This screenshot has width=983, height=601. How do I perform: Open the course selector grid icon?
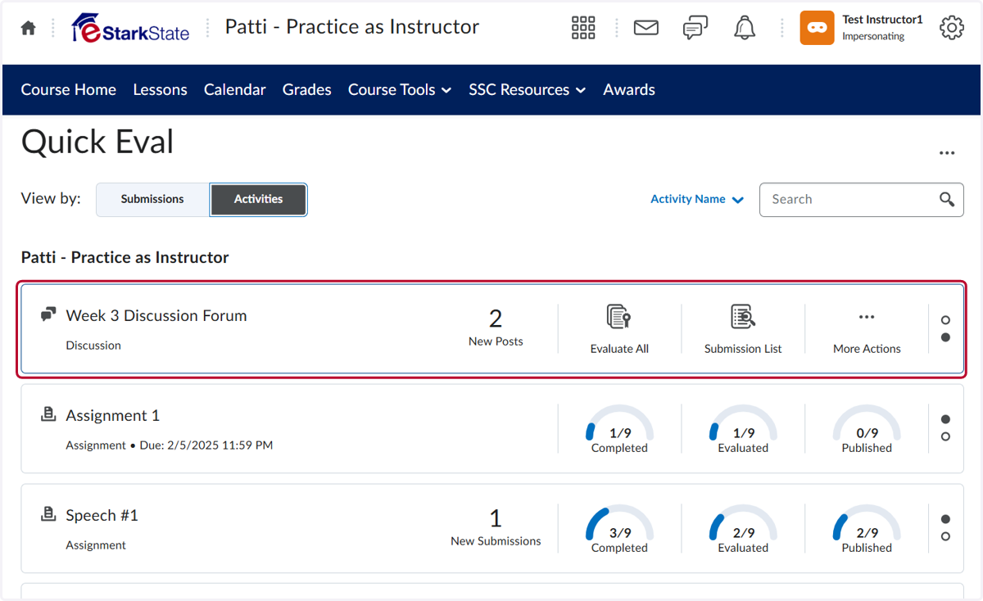click(x=583, y=28)
